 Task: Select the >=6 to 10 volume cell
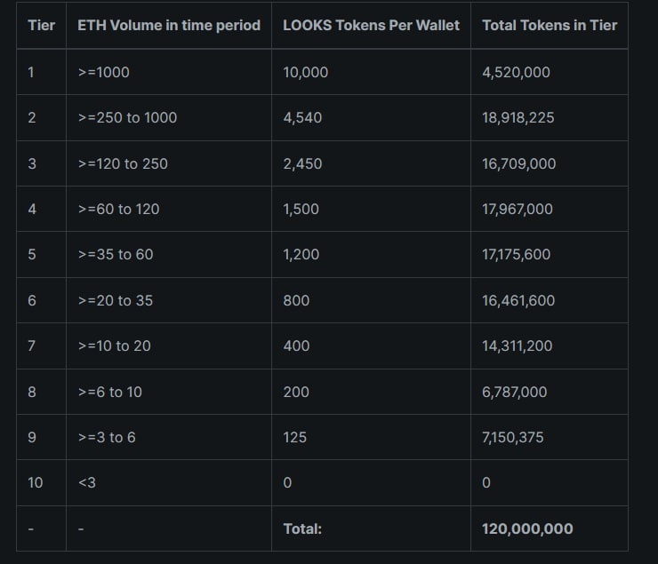169,392
